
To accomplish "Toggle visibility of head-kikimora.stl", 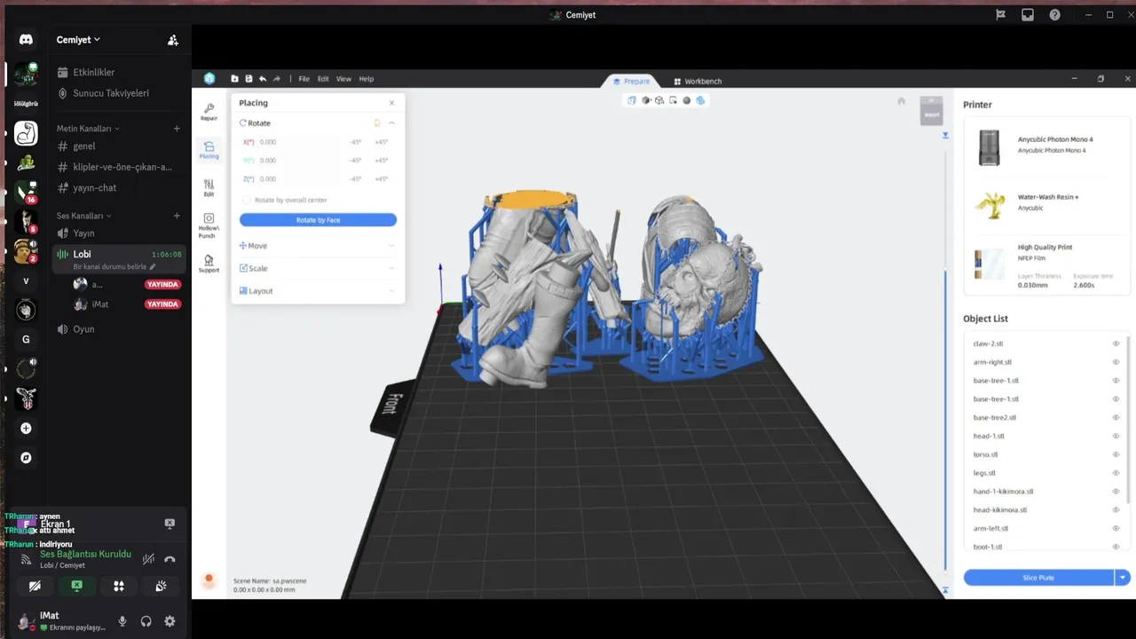I will tap(1116, 510).
